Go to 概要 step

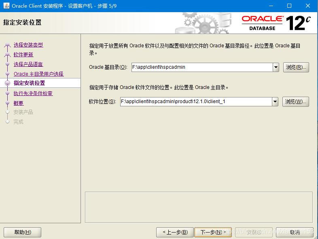point(19,103)
